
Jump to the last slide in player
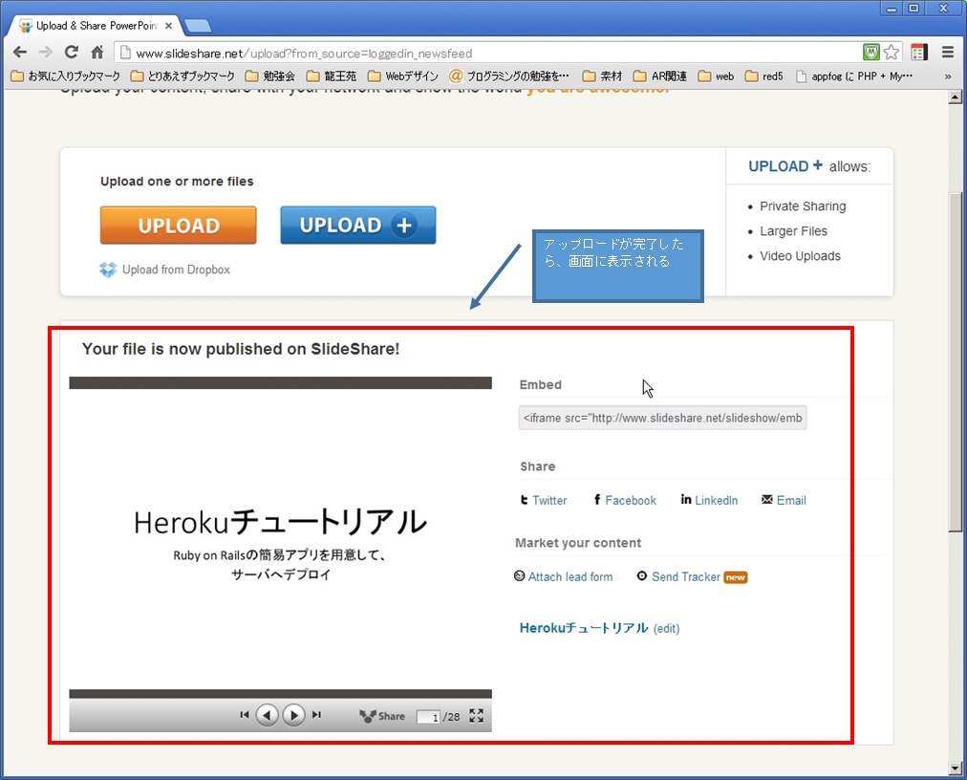pos(316,715)
